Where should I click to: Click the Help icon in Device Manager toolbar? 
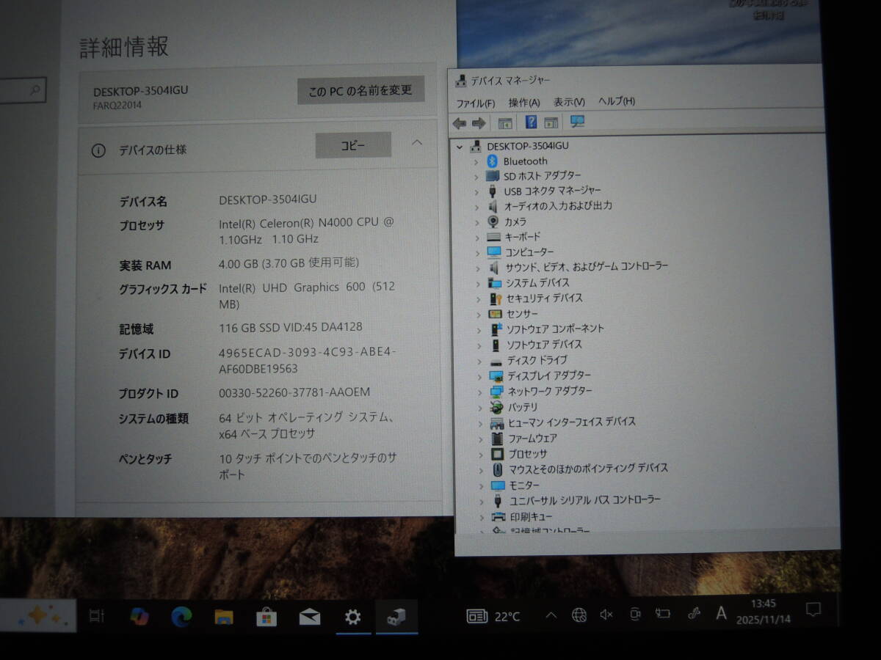point(532,122)
